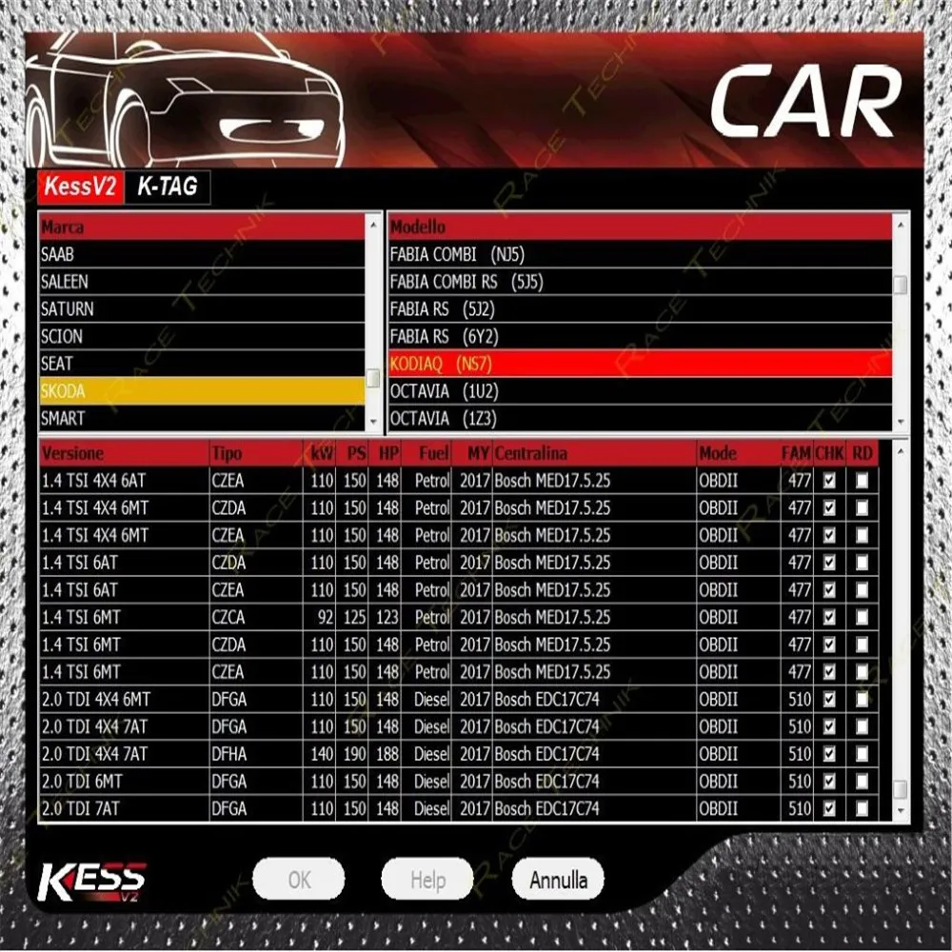
Task: Choose FABIA COMBI (NJ5) model
Action: point(641,254)
